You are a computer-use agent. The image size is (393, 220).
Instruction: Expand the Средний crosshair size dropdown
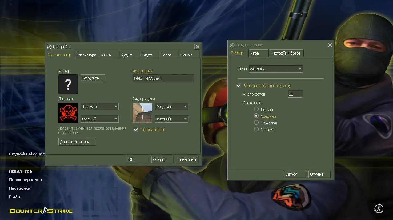[x=171, y=107]
